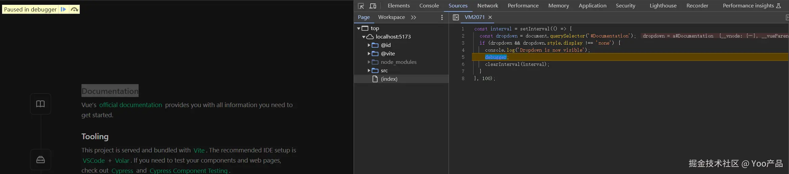The height and width of the screenshot is (174, 789).
Task: Click line number 5 in gutter
Action: click(x=463, y=57)
